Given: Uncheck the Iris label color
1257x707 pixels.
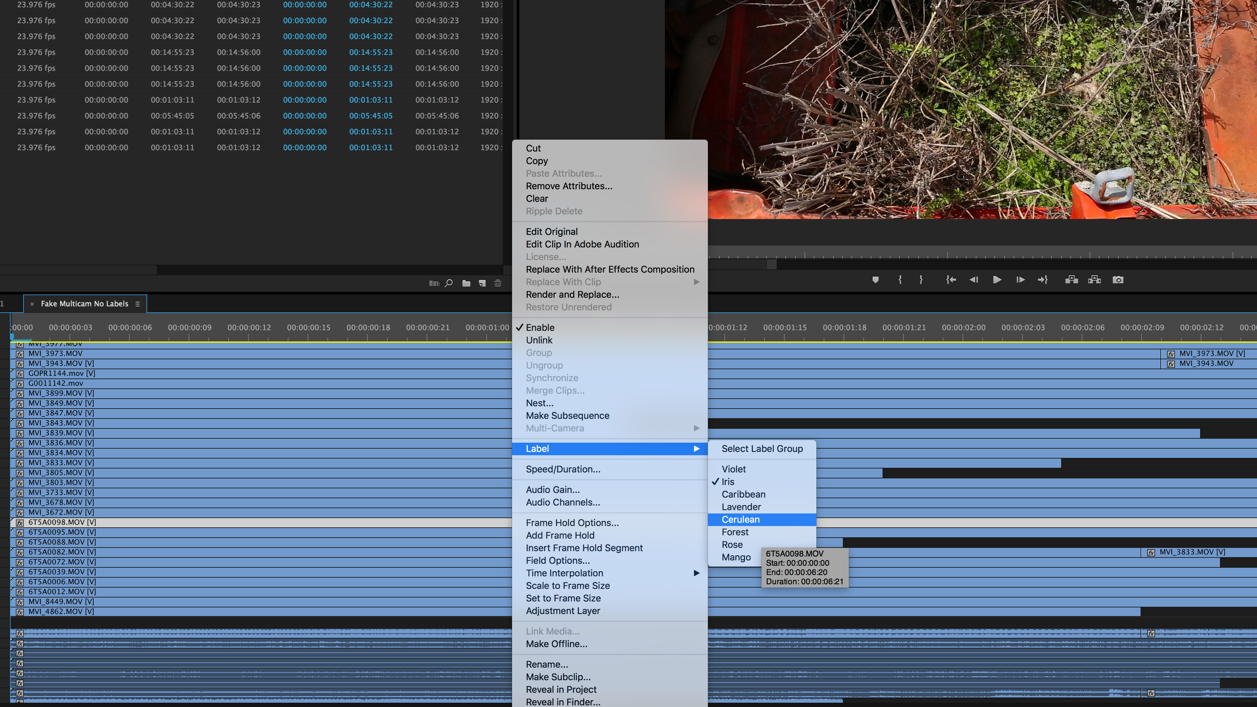Looking at the screenshot, I should coord(728,482).
